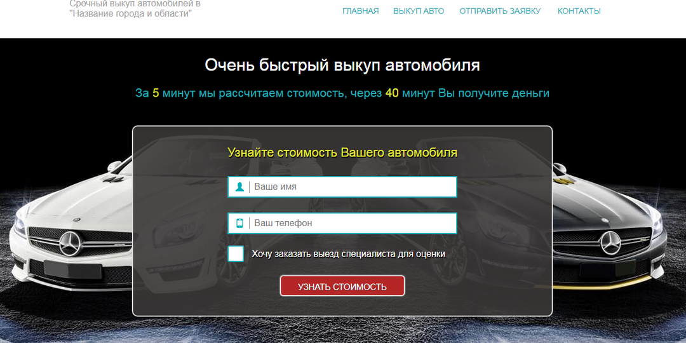Image resolution: width=686 pixels, height=343 pixels.
Task: Open ОТПРАВИТЬ ЗАЯВКУ menu link
Action: [x=500, y=11]
